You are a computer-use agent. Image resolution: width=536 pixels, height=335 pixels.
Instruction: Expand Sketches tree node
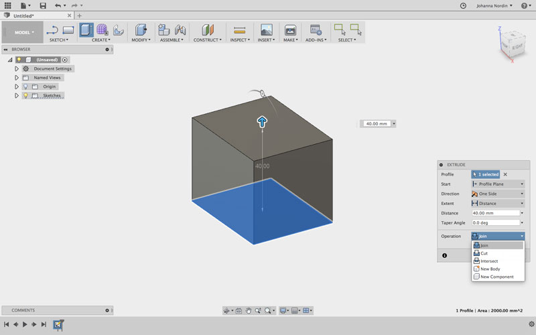coord(16,95)
